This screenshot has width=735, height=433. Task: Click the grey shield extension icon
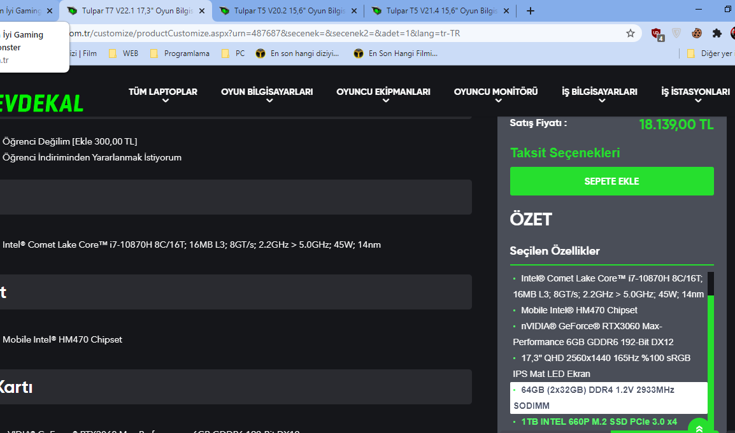point(676,33)
